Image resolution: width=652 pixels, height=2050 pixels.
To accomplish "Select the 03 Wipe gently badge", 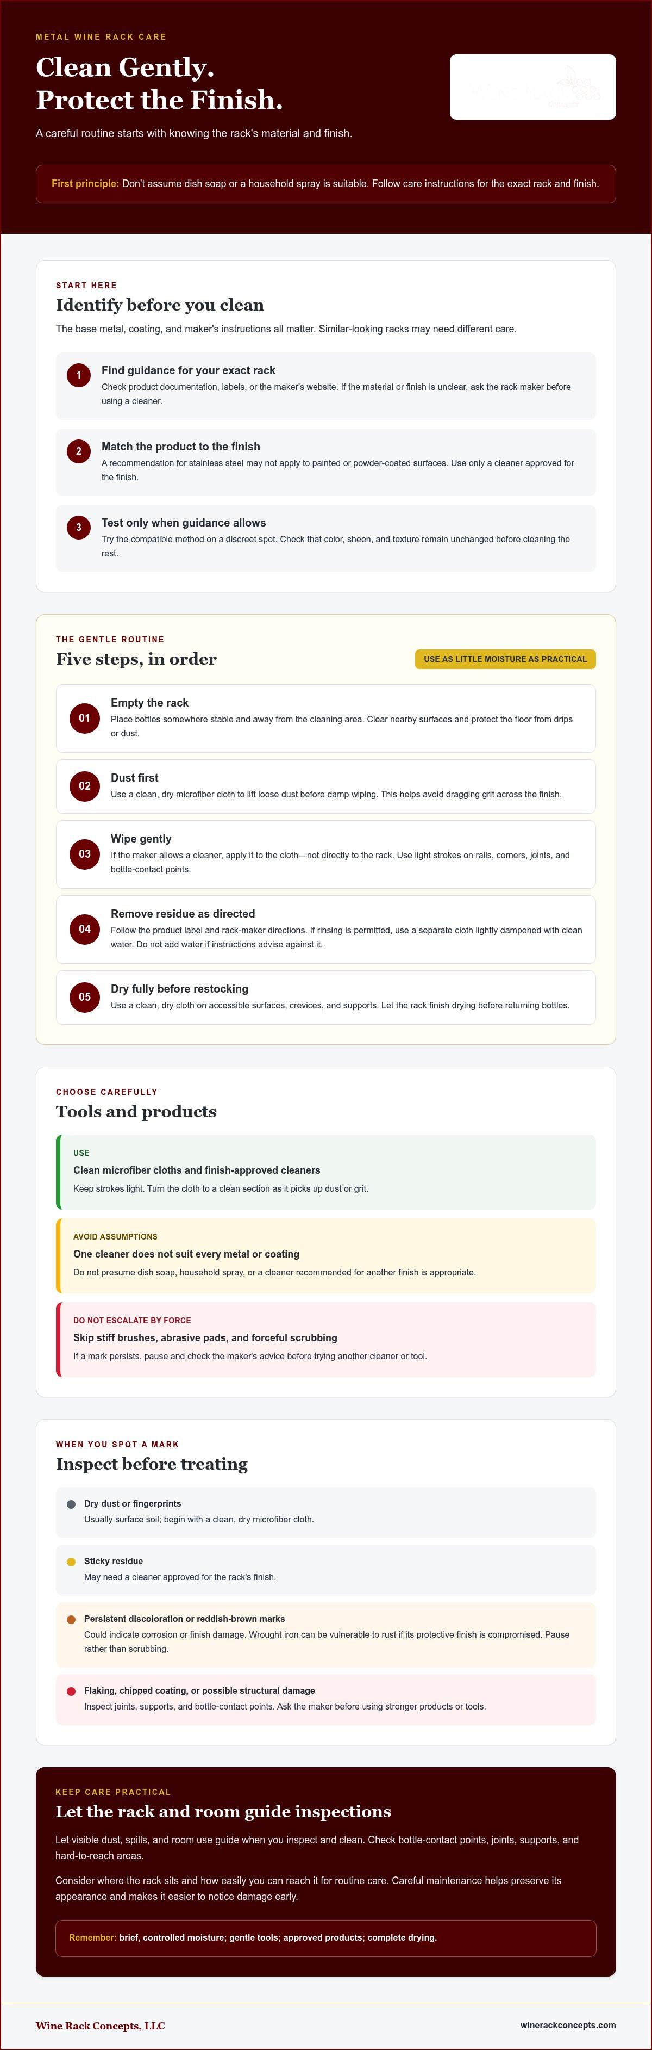I will [x=84, y=854].
